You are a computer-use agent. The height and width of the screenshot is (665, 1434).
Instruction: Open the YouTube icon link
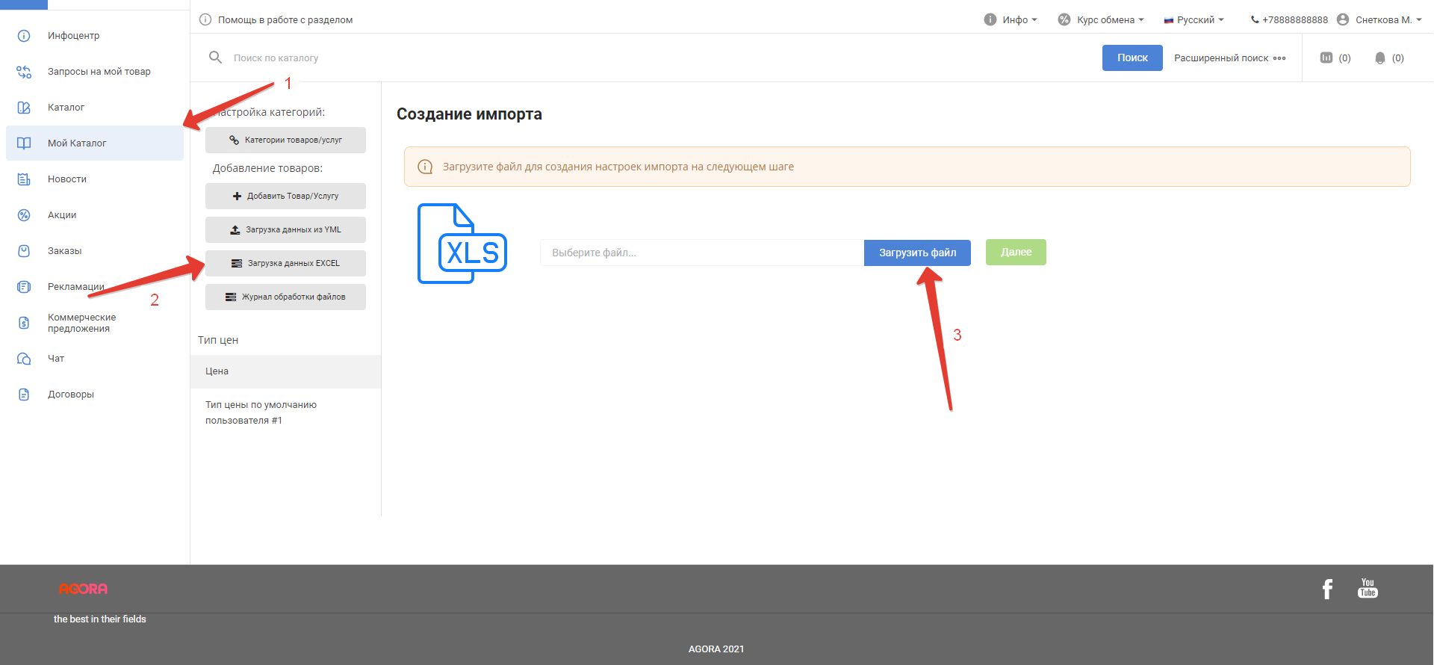pyautogui.click(x=1368, y=588)
